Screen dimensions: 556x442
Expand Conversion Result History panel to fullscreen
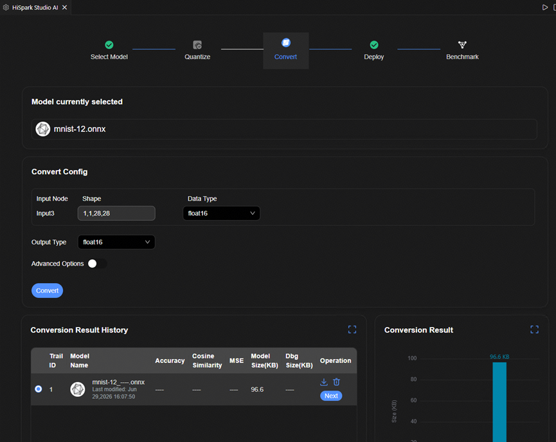pyautogui.click(x=352, y=329)
